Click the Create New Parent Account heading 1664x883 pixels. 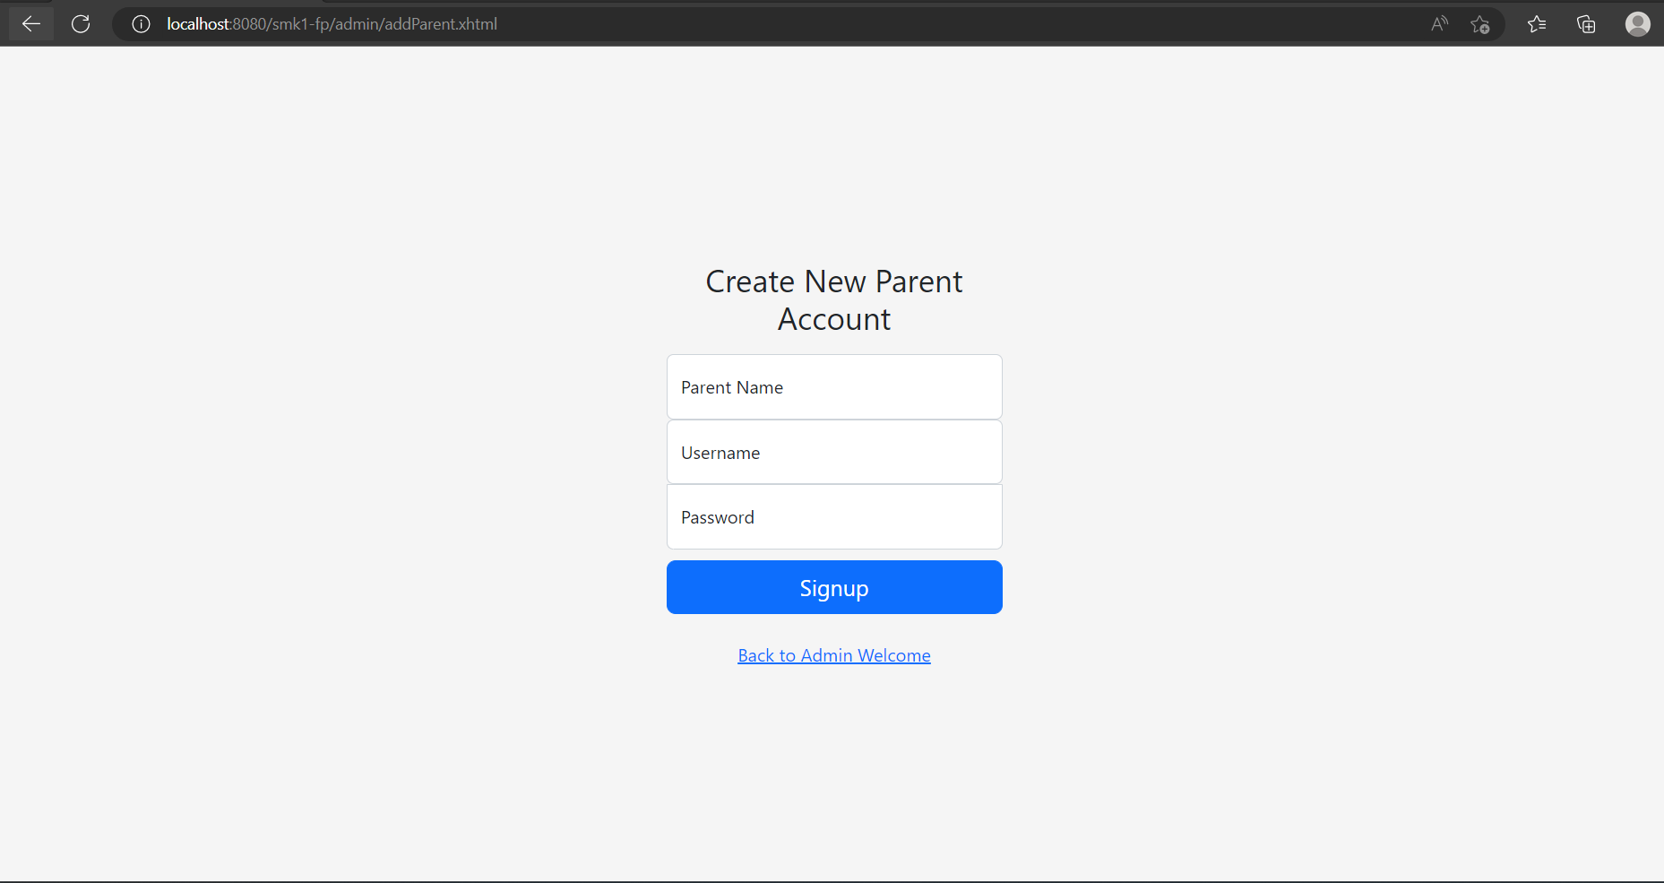pyautogui.click(x=833, y=299)
